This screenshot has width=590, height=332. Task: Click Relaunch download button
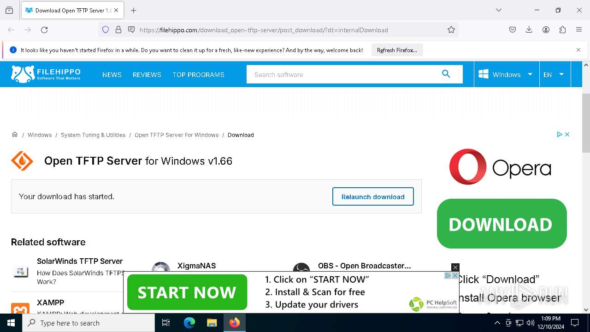pyautogui.click(x=373, y=196)
